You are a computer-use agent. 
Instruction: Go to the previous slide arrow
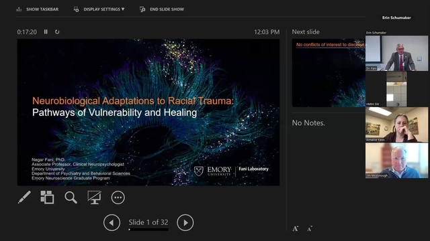point(112,223)
